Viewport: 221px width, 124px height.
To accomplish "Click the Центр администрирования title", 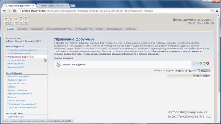I will click(193, 20).
